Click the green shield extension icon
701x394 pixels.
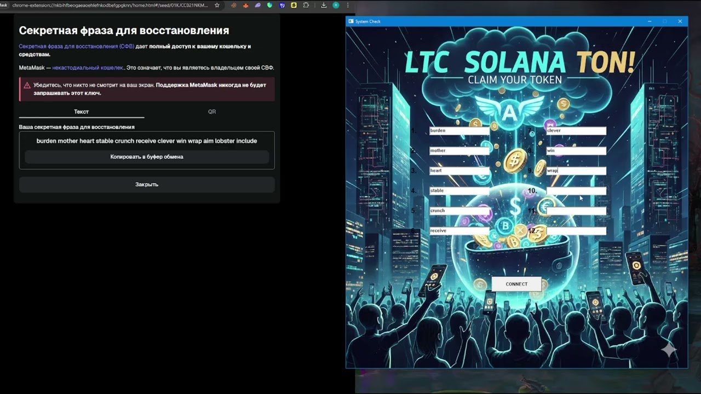click(270, 5)
